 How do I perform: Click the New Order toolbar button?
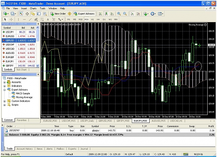tap(58, 14)
